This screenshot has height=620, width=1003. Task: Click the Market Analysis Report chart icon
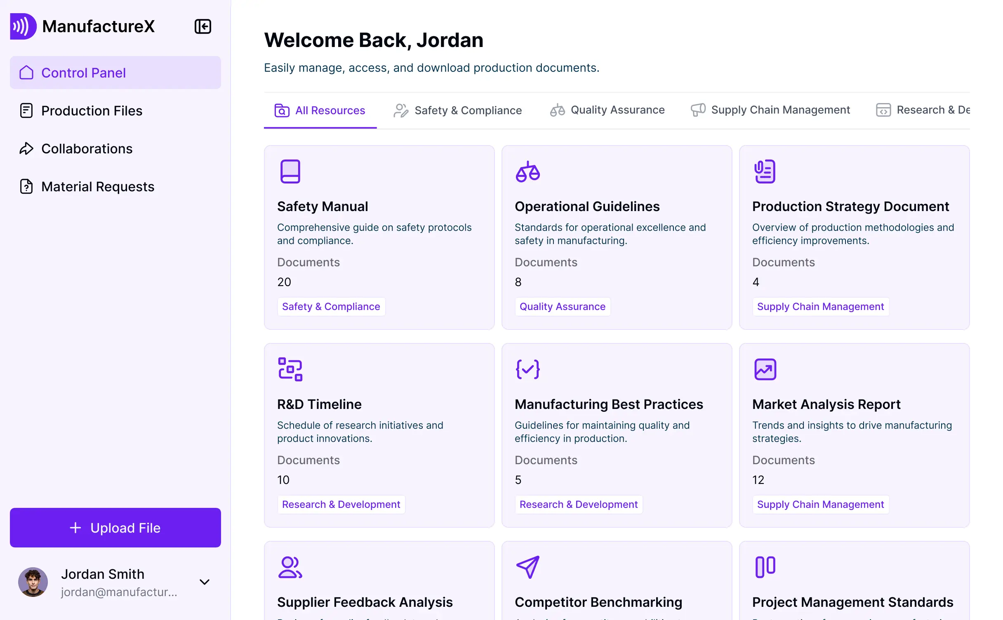click(765, 369)
